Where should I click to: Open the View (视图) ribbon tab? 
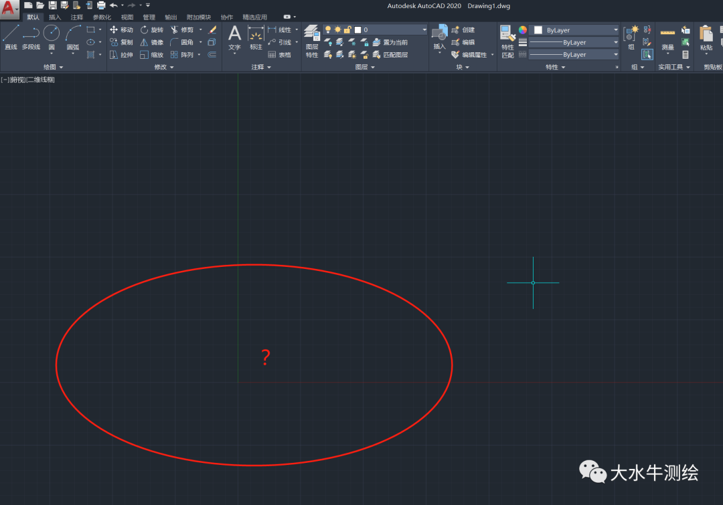coord(127,17)
